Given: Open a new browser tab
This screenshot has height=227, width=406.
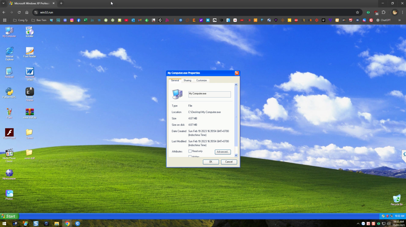Looking at the screenshot, I should [x=61, y=3].
